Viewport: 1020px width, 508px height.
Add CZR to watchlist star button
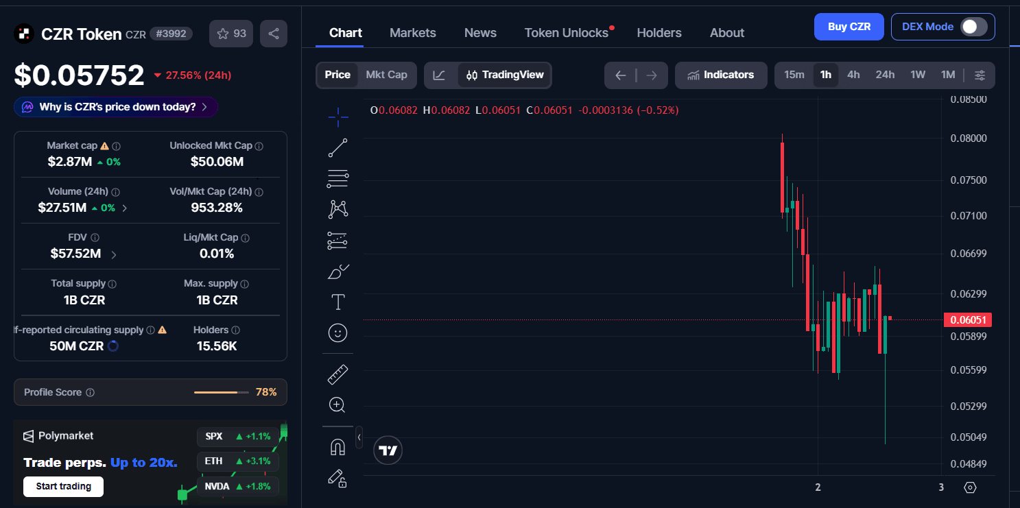click(231, 34)
